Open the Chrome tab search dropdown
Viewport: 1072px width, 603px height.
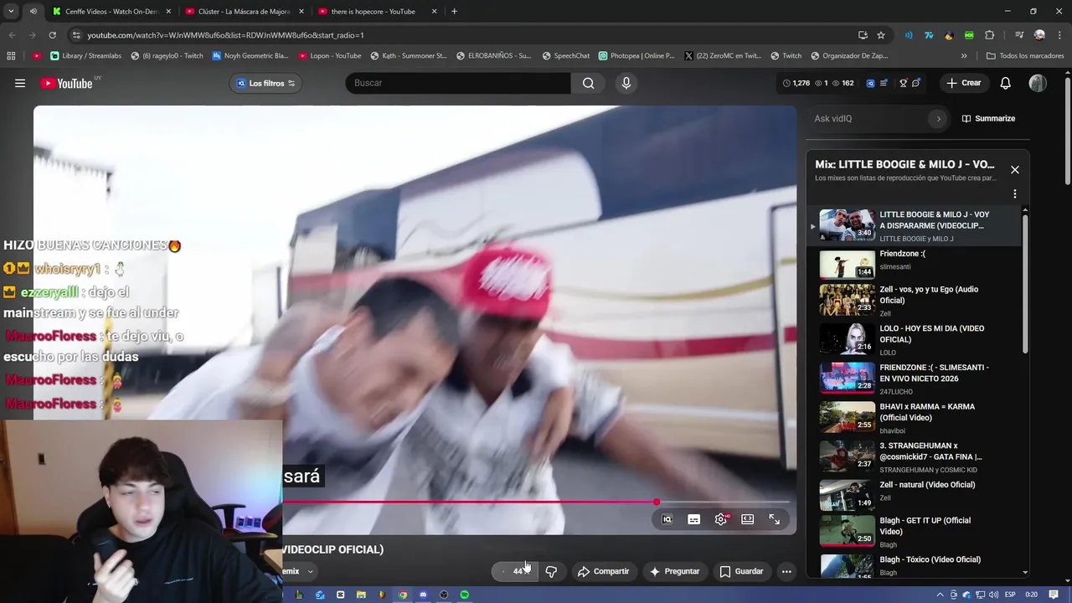[11, 11]
